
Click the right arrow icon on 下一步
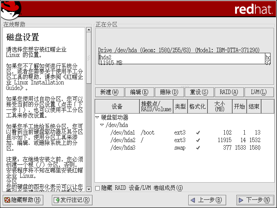coord(241,200)
